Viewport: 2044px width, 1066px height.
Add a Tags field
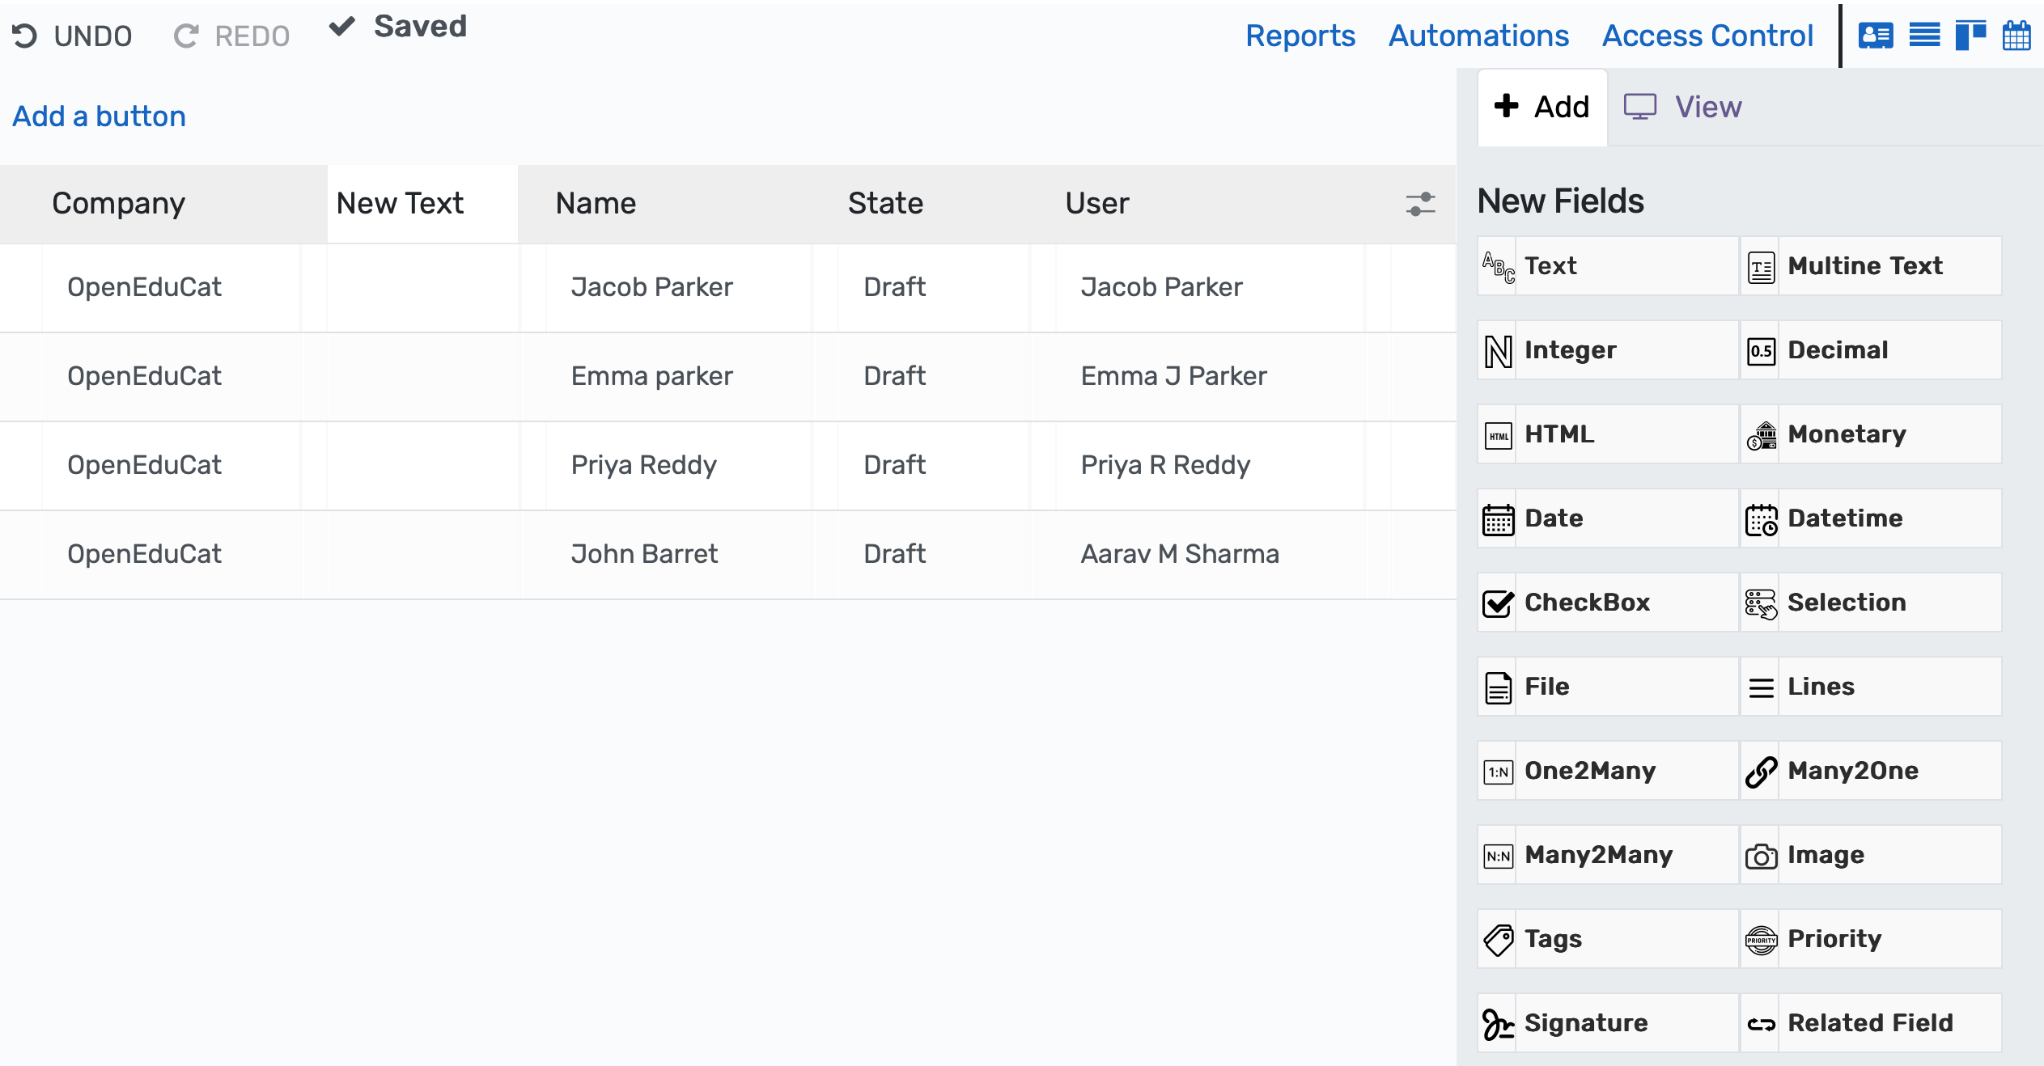point(1605,938)
